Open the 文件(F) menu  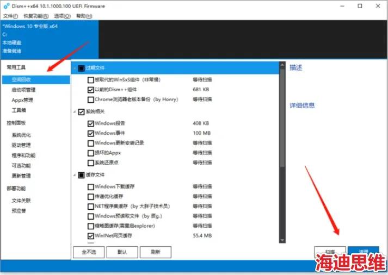(10, 16)
